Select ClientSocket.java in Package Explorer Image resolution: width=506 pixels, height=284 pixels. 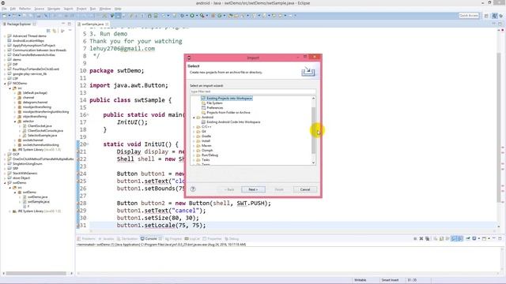coord(40,126)
